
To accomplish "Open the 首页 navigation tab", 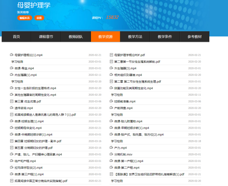I will (x=16, y=37).
